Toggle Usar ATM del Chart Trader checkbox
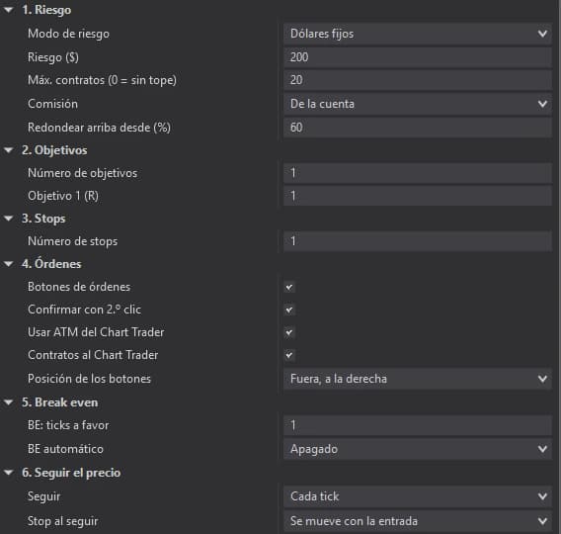Screen dimensions: 561x534 coord(289,332)
